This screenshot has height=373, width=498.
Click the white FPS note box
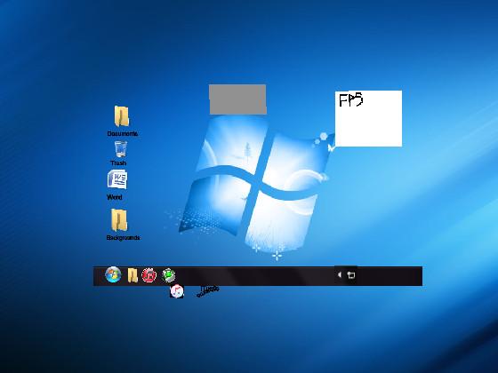pos(368,119)
